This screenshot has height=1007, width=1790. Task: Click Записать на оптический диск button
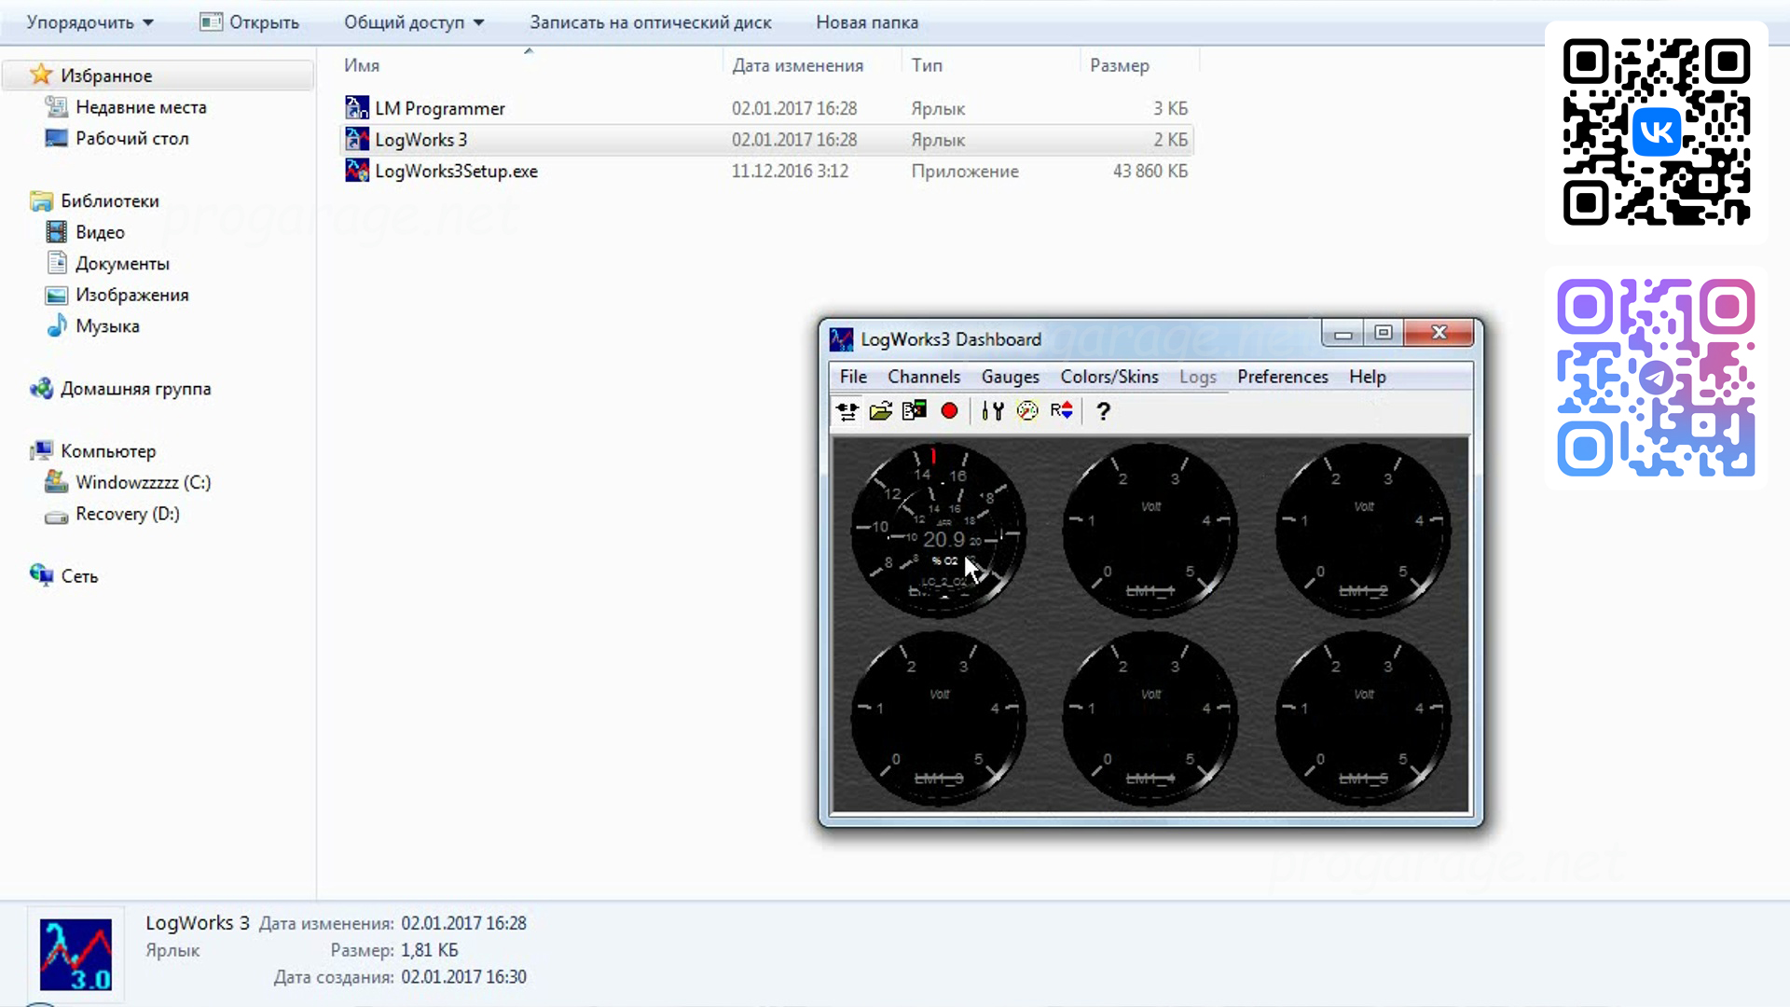(x=650, y=22)
